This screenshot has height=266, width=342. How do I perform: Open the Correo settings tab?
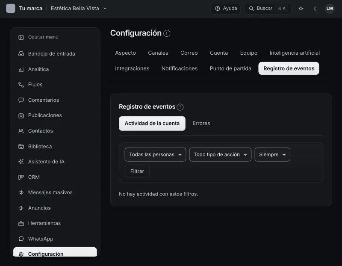tap(189, 53)
